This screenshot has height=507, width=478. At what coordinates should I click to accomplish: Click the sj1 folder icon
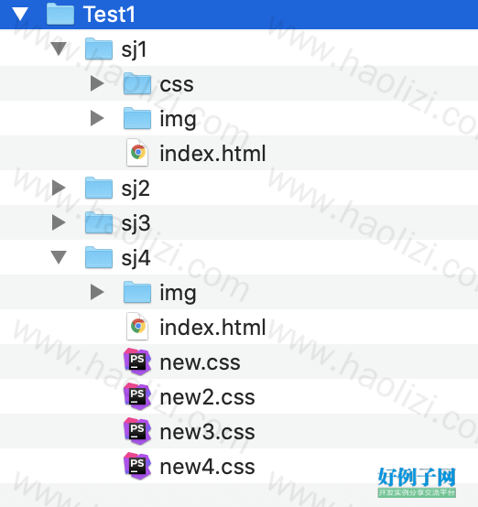(x=99, y=49)
